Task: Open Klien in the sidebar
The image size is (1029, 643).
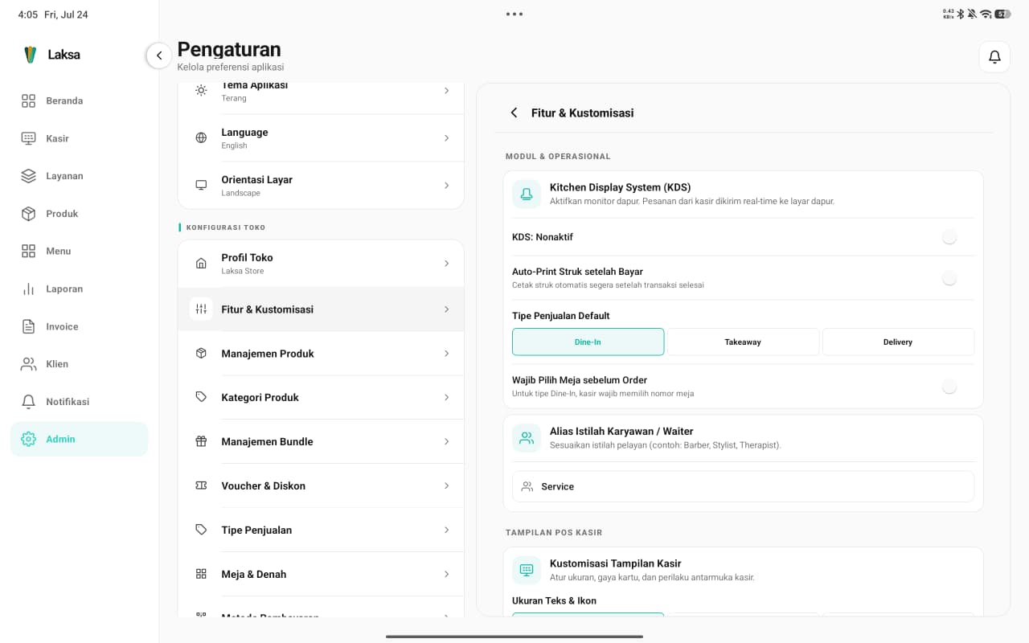Action: pyautogui.click(x=80, y=364)
